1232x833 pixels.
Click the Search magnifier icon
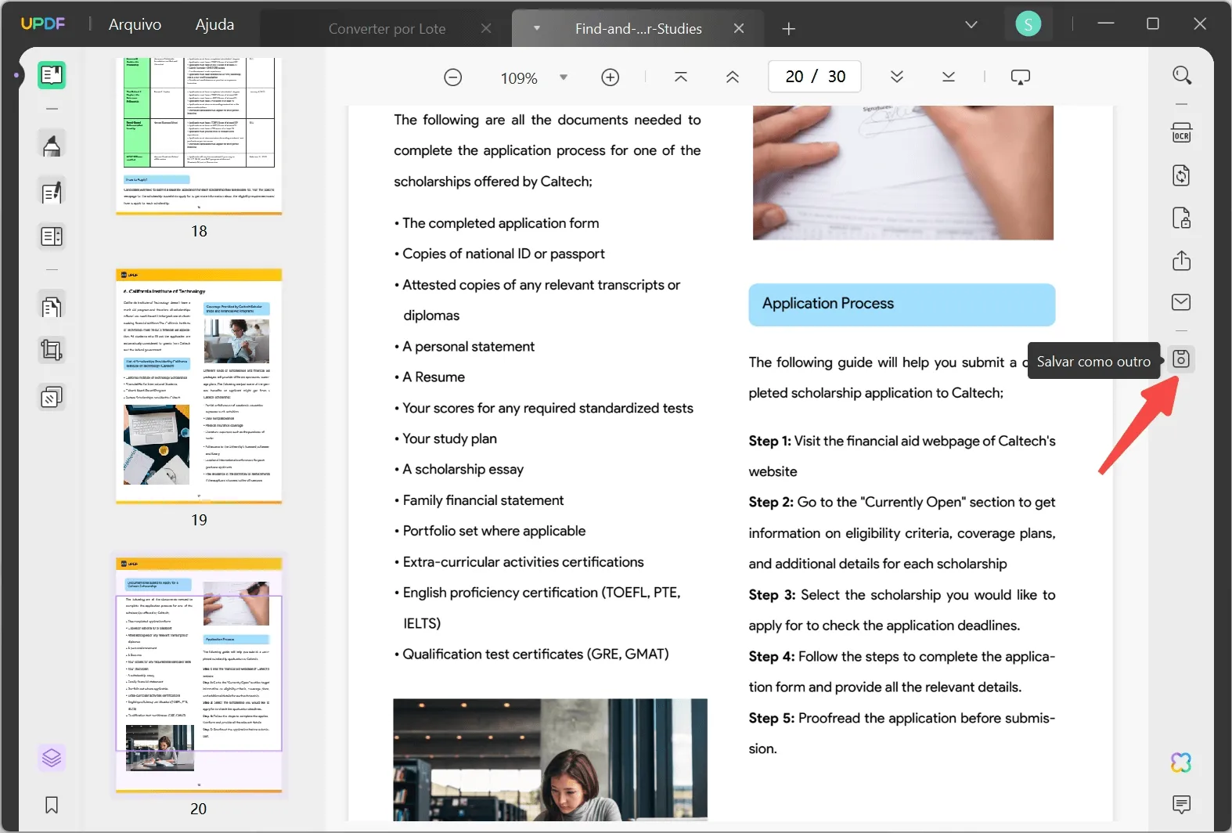(1182, 75)
